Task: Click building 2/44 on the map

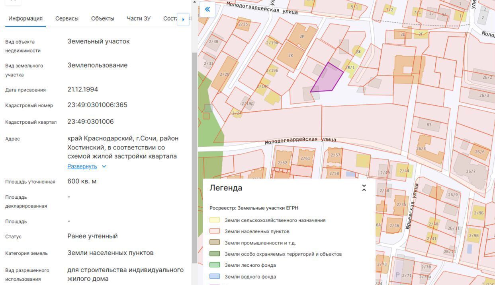Action: [404, 171]
